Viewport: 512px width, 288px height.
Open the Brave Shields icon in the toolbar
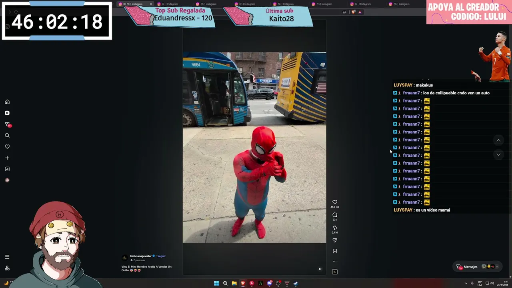tap(353, 12)
